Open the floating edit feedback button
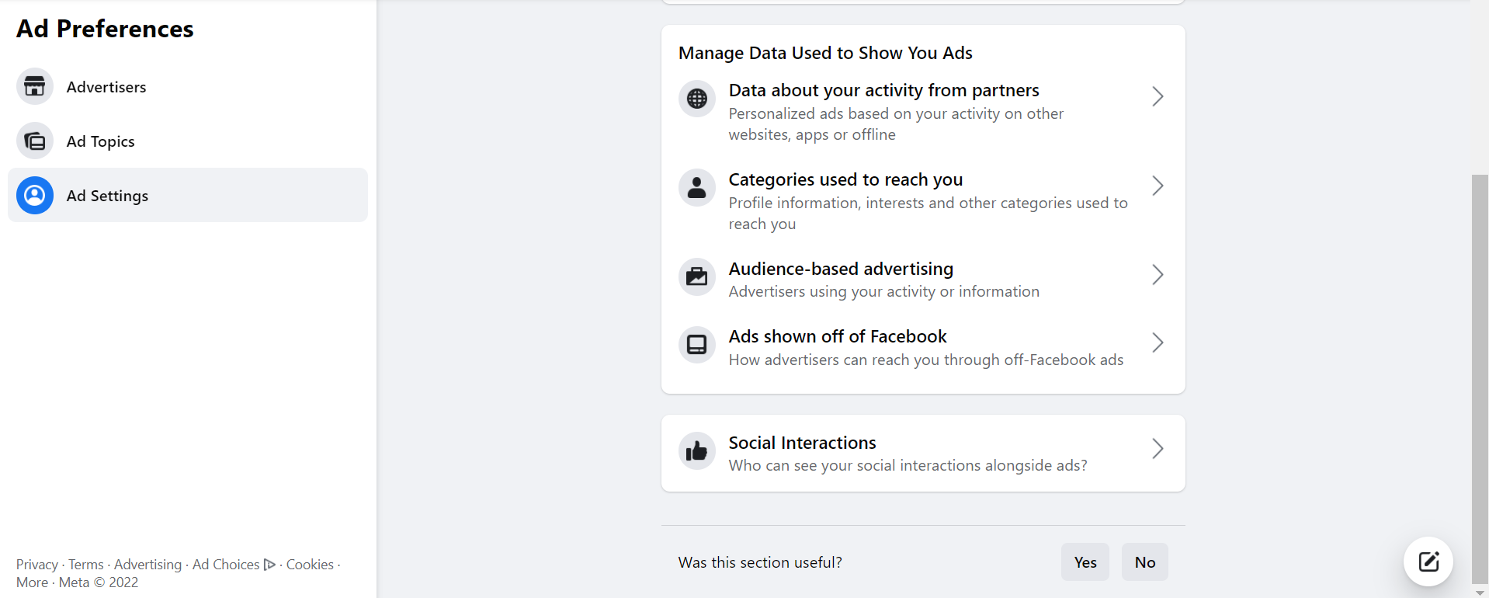 tap(1428, 561)
